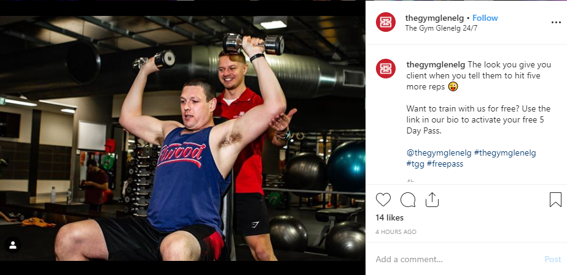
Task: Open thegymglenelg username in the post header
Action: (435, 18)
